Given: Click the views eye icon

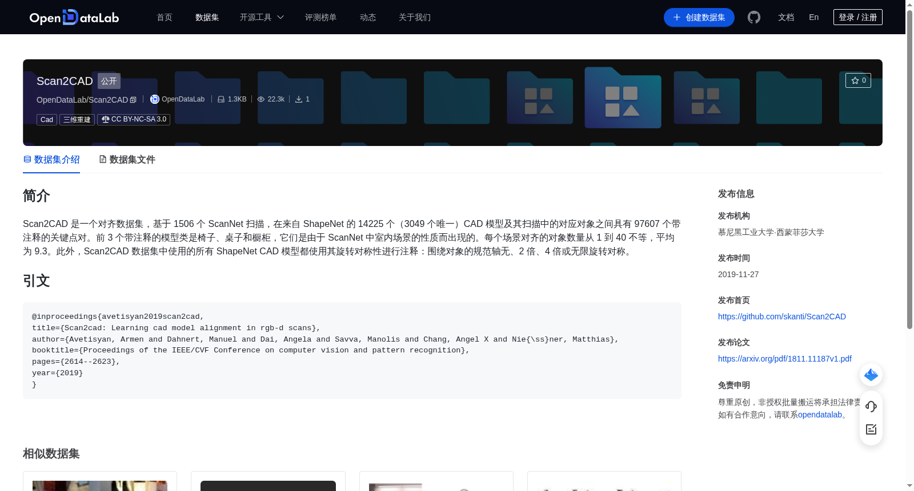Looking at the screenshot, I should [261, 99].
